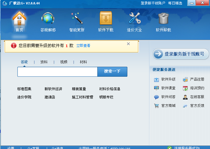The image size is (210, 149).
Task: Click the 官方商城 shopping cart icon
Action: [x=156, y=106]
